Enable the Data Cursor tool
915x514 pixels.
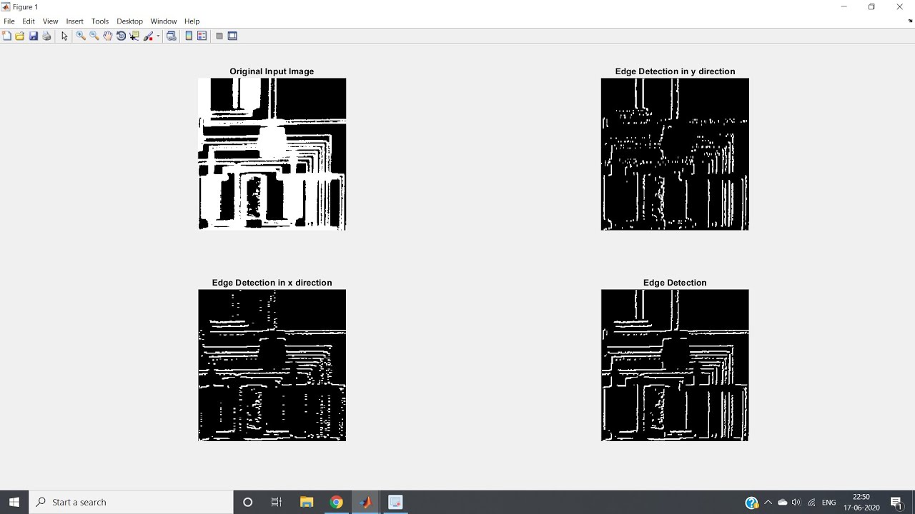[x=134, y=36]
